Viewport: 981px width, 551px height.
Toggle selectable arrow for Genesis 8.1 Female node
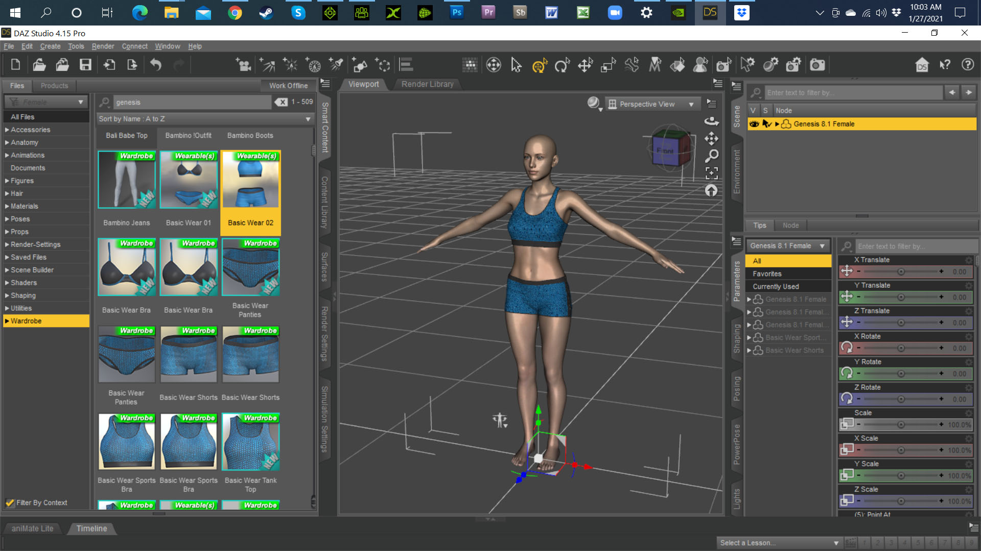click(766, 124)
